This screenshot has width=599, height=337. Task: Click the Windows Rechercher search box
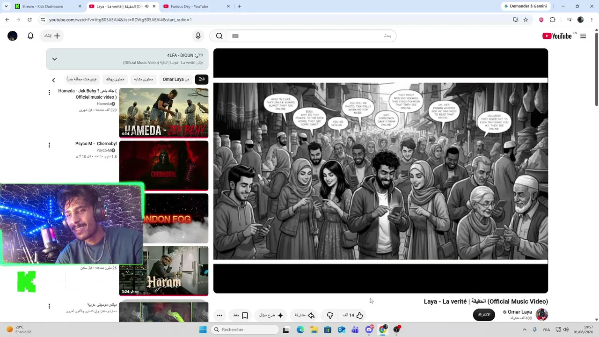[244, 330]
